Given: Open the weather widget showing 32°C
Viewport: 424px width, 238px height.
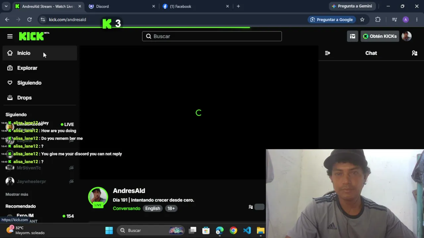Looking at the screenshot, I should (26, 230).
